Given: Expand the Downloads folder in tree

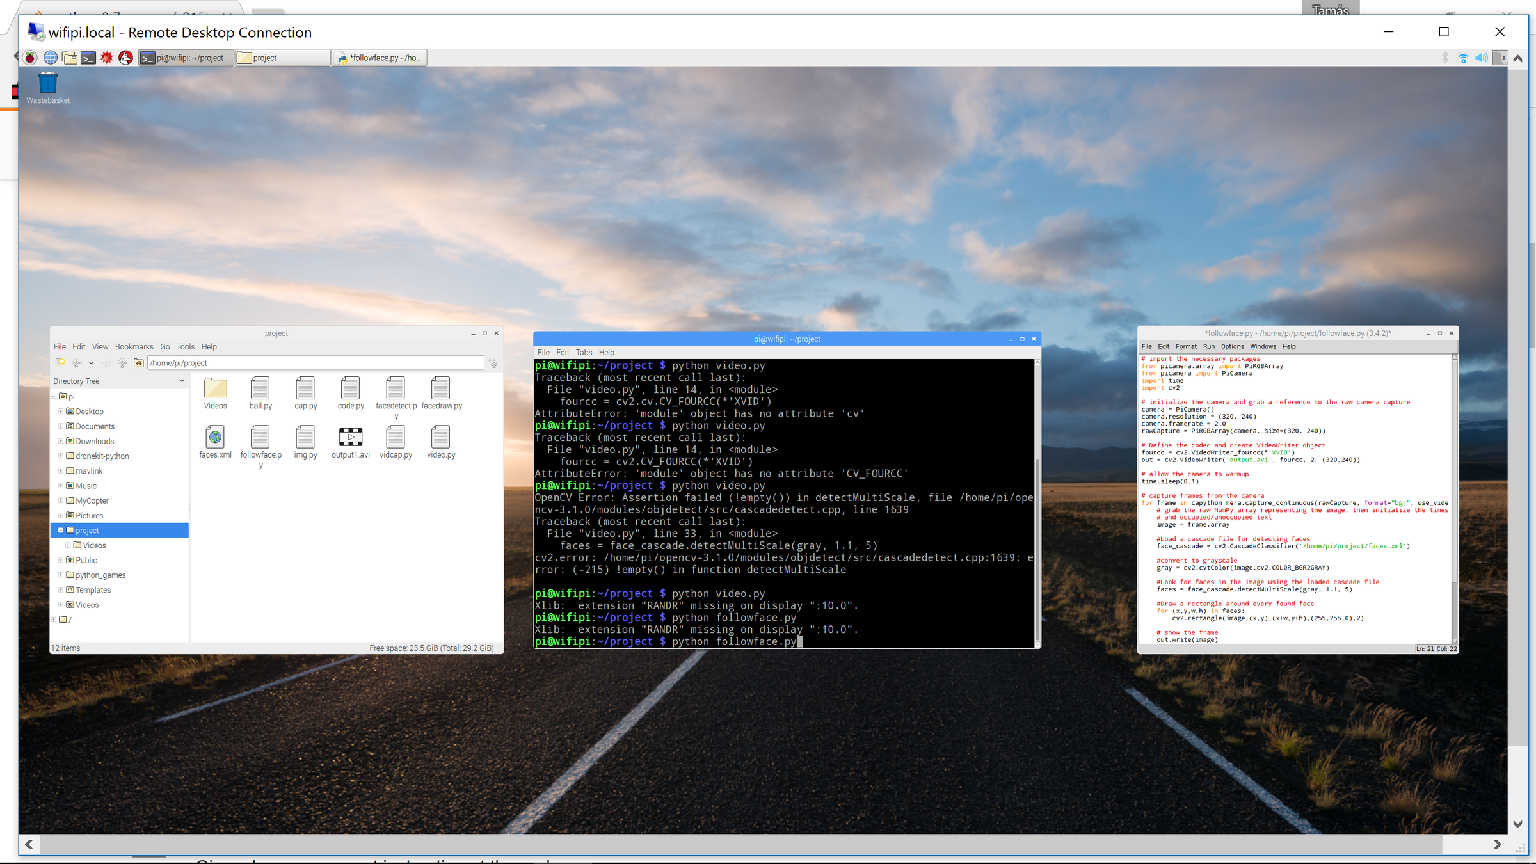Looking at the screenshot, I should pyautogui.click(x=61, y=441).
